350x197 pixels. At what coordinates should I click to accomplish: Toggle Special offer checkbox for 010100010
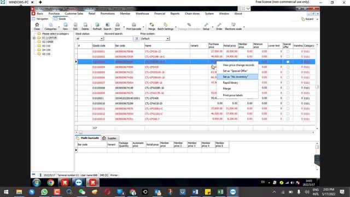tap(288, 103)
